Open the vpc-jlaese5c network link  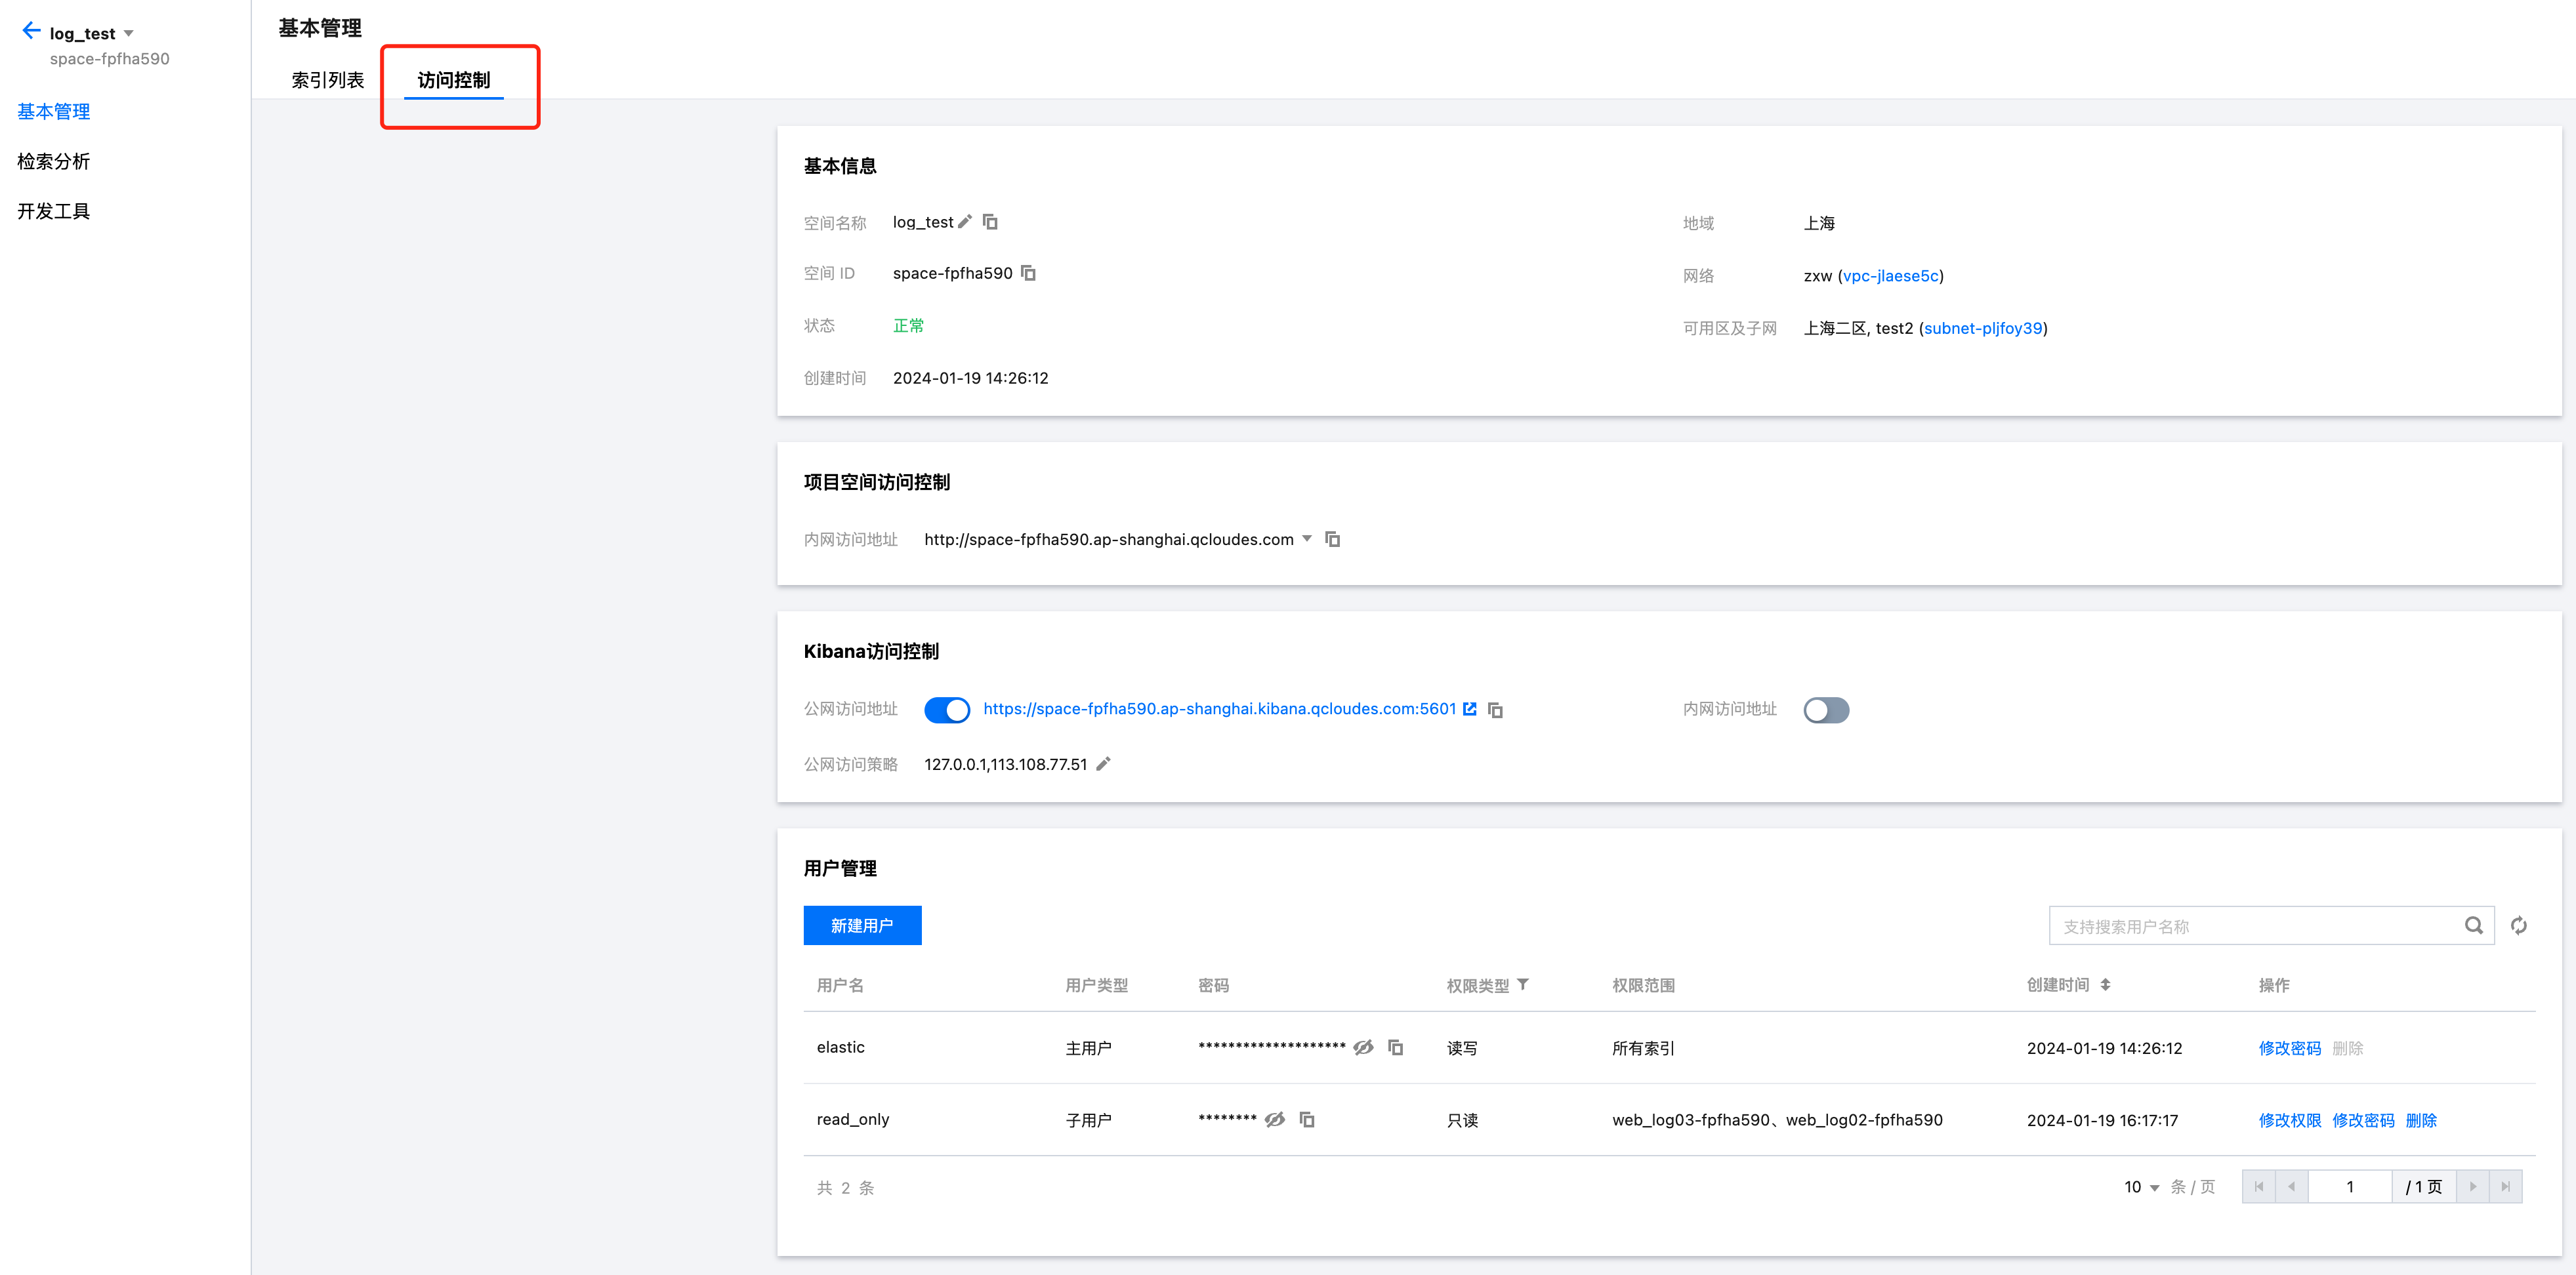tap(1890, 275)
